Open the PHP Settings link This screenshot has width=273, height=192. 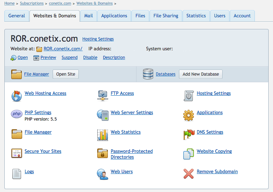38,112
